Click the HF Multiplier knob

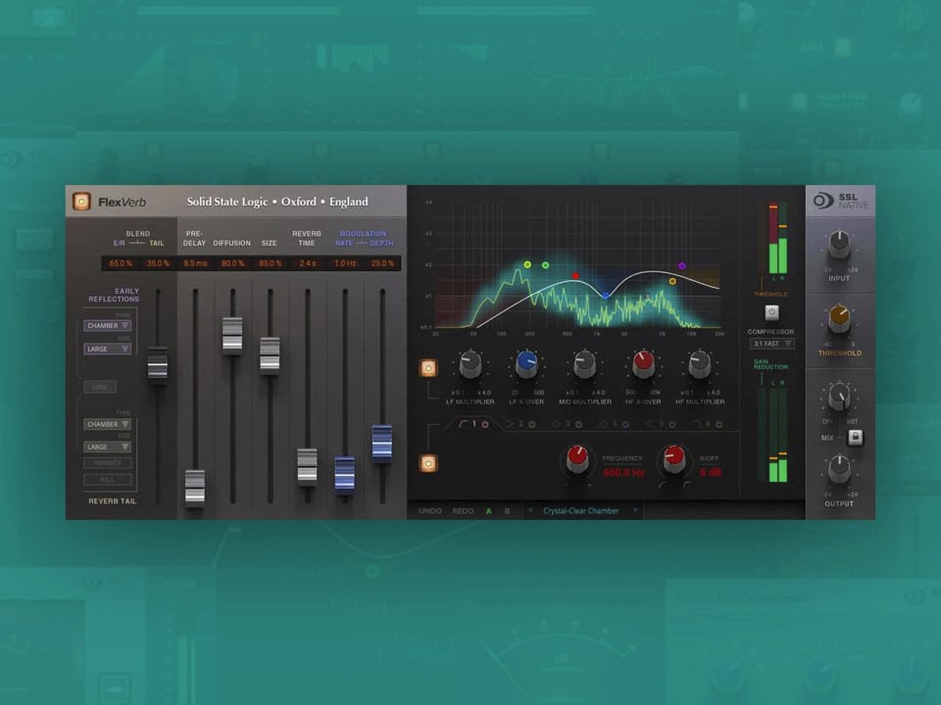pyautogui.click(x=700, y=364)
